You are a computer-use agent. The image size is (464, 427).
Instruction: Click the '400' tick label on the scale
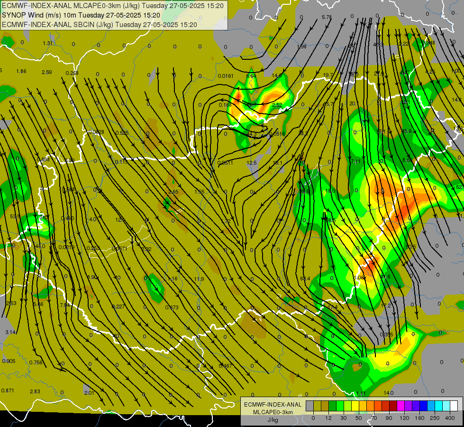(x=450, y=418)
